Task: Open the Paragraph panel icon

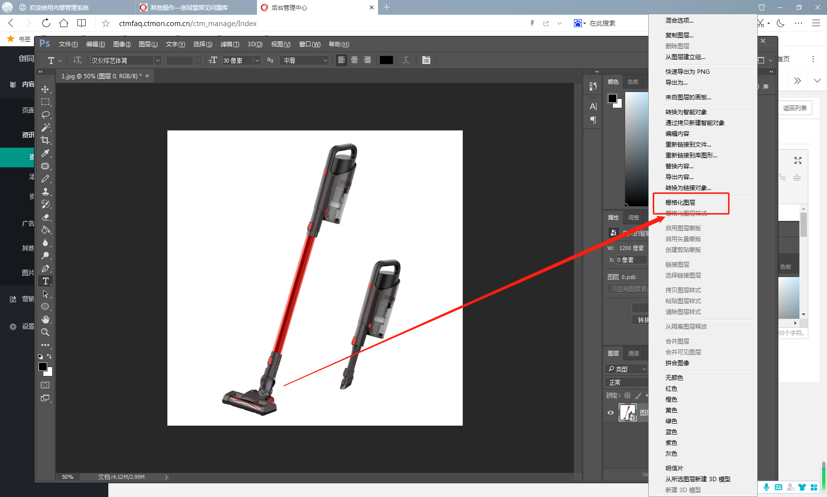Action: pyautogui.click(x=593, y=120)
